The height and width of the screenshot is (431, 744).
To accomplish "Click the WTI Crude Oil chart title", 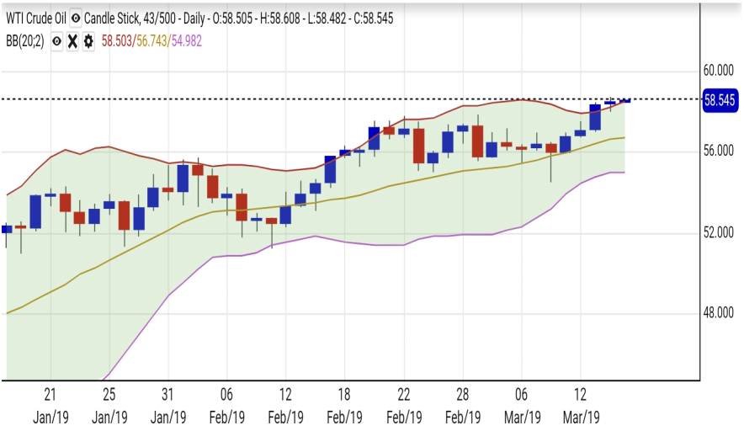I will (35, 18).
